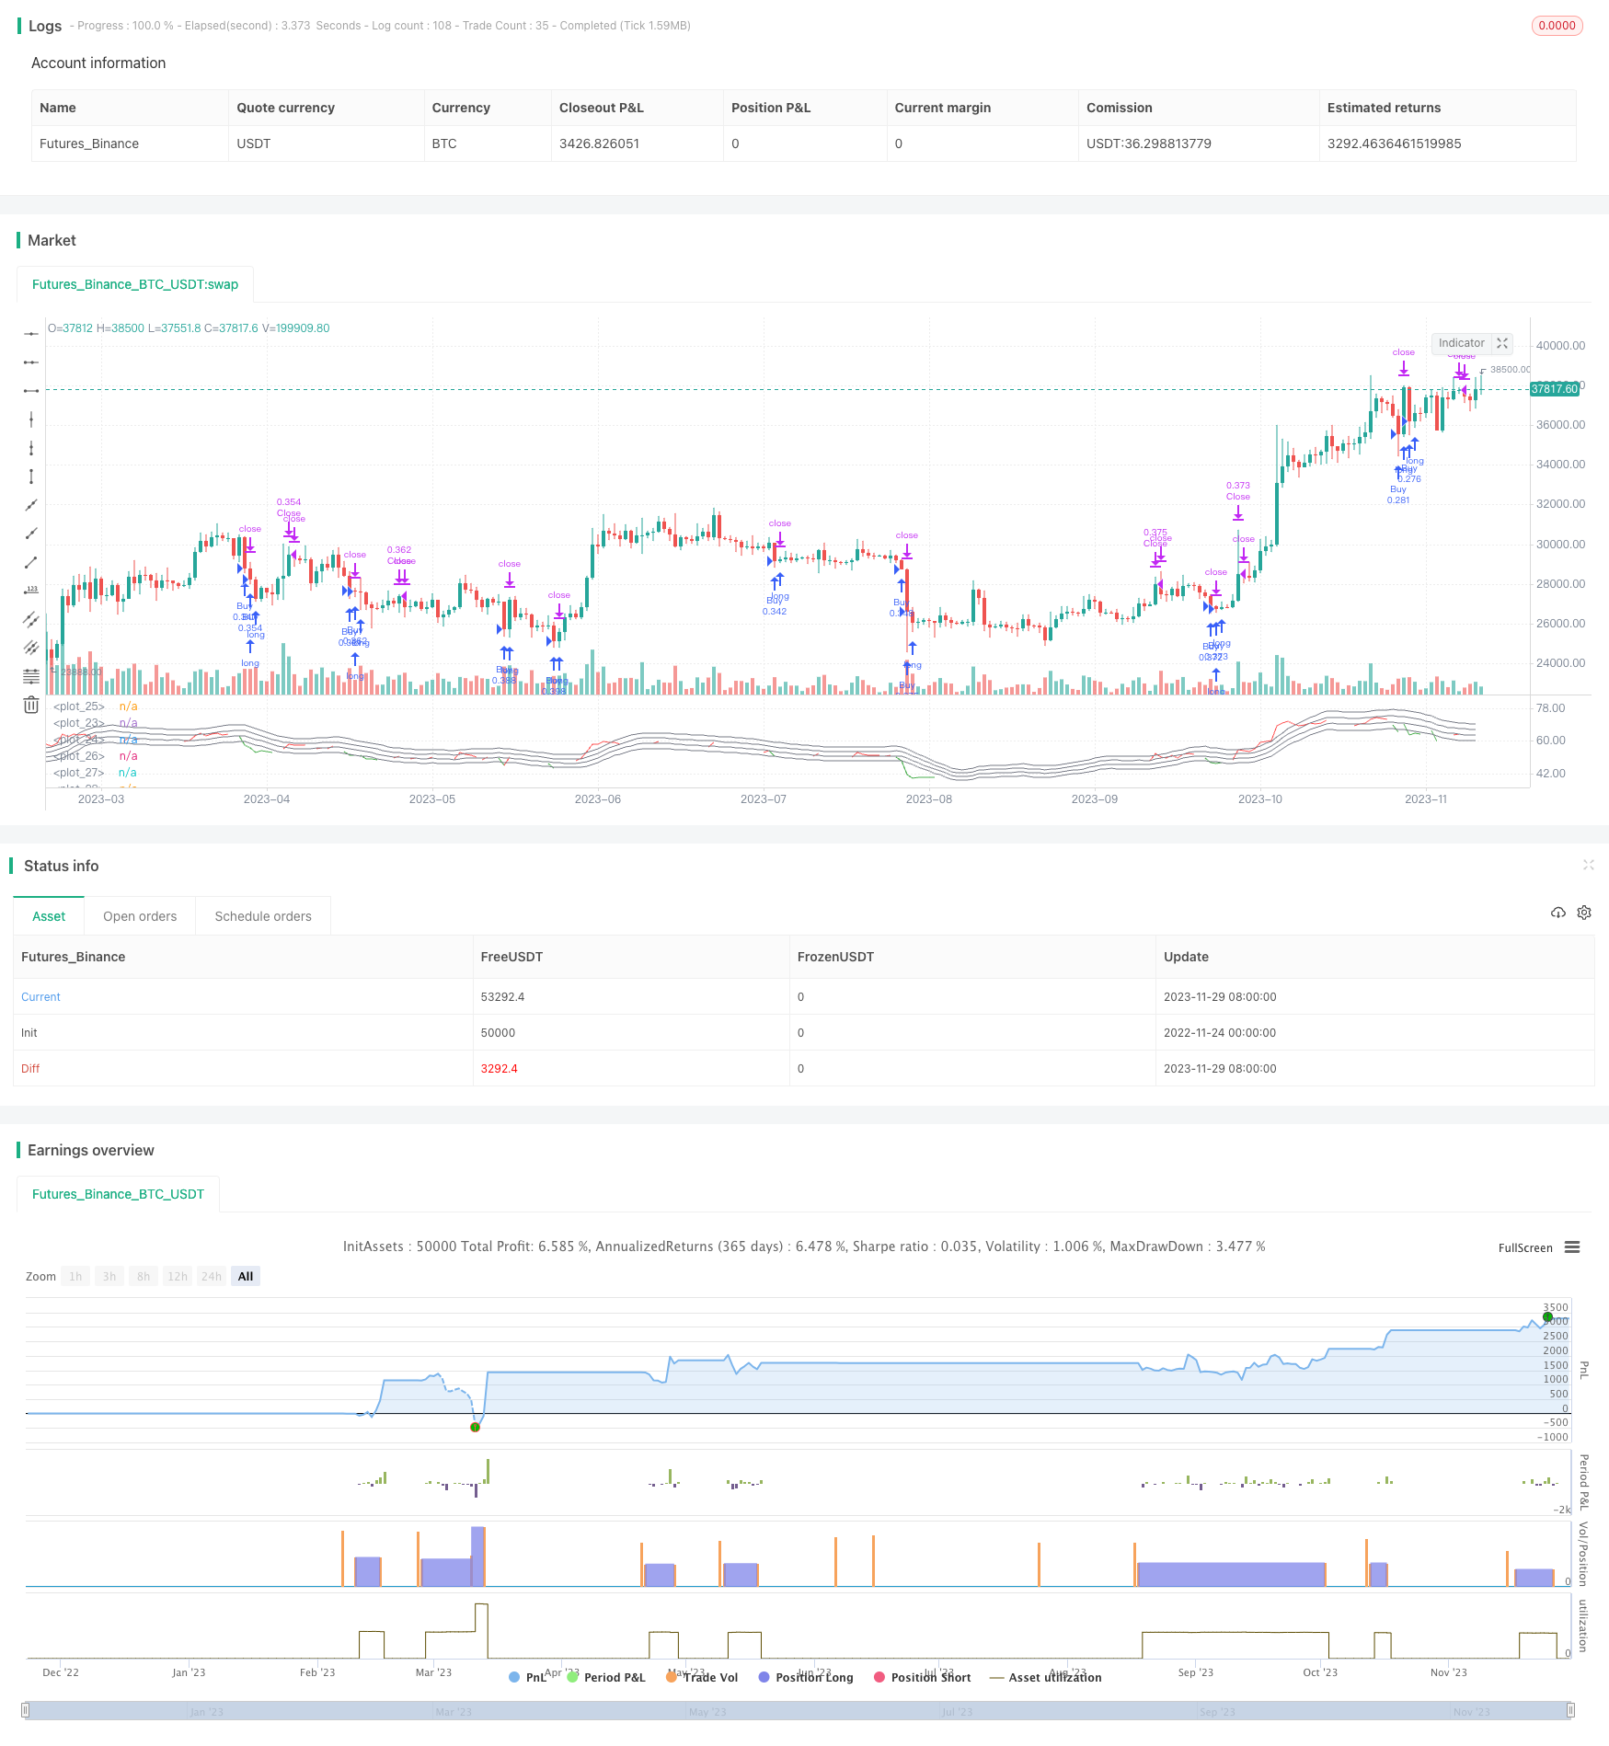Toggle the Asset utilization legend series
The width and height of the screenshot is (1609, 1746).
click(1046, 1677)
